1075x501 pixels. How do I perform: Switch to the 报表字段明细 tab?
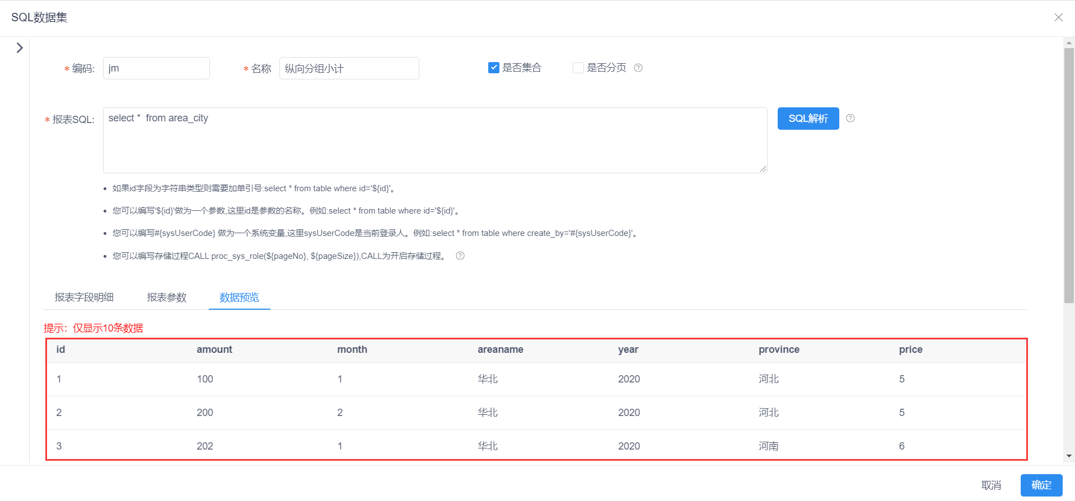click(x=84, y=297)
